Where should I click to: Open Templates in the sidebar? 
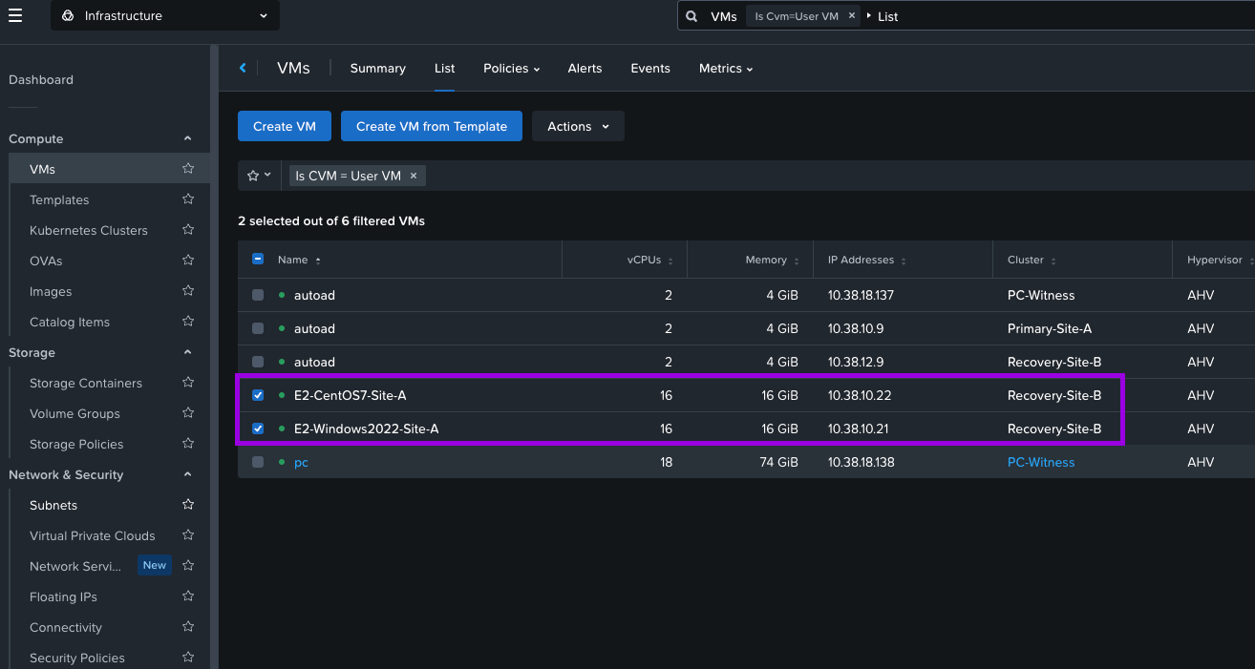coord(59,199)
